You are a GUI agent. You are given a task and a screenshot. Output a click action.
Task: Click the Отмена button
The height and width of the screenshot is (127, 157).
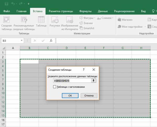coord(89,96)
